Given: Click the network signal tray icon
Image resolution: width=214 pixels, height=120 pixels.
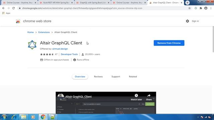Looking at the screenshot, I should click(x=206, y=117).
